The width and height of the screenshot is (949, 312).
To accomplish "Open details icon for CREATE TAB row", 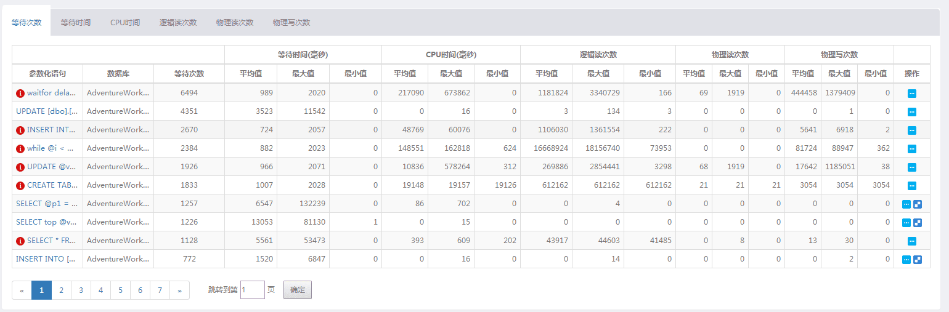I will [x=911, y=186].
